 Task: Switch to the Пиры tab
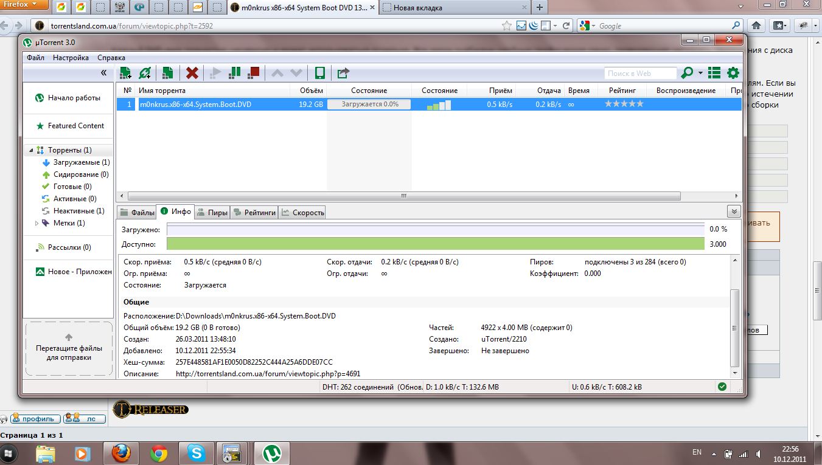pyautogui.click(x=212, y=212)
